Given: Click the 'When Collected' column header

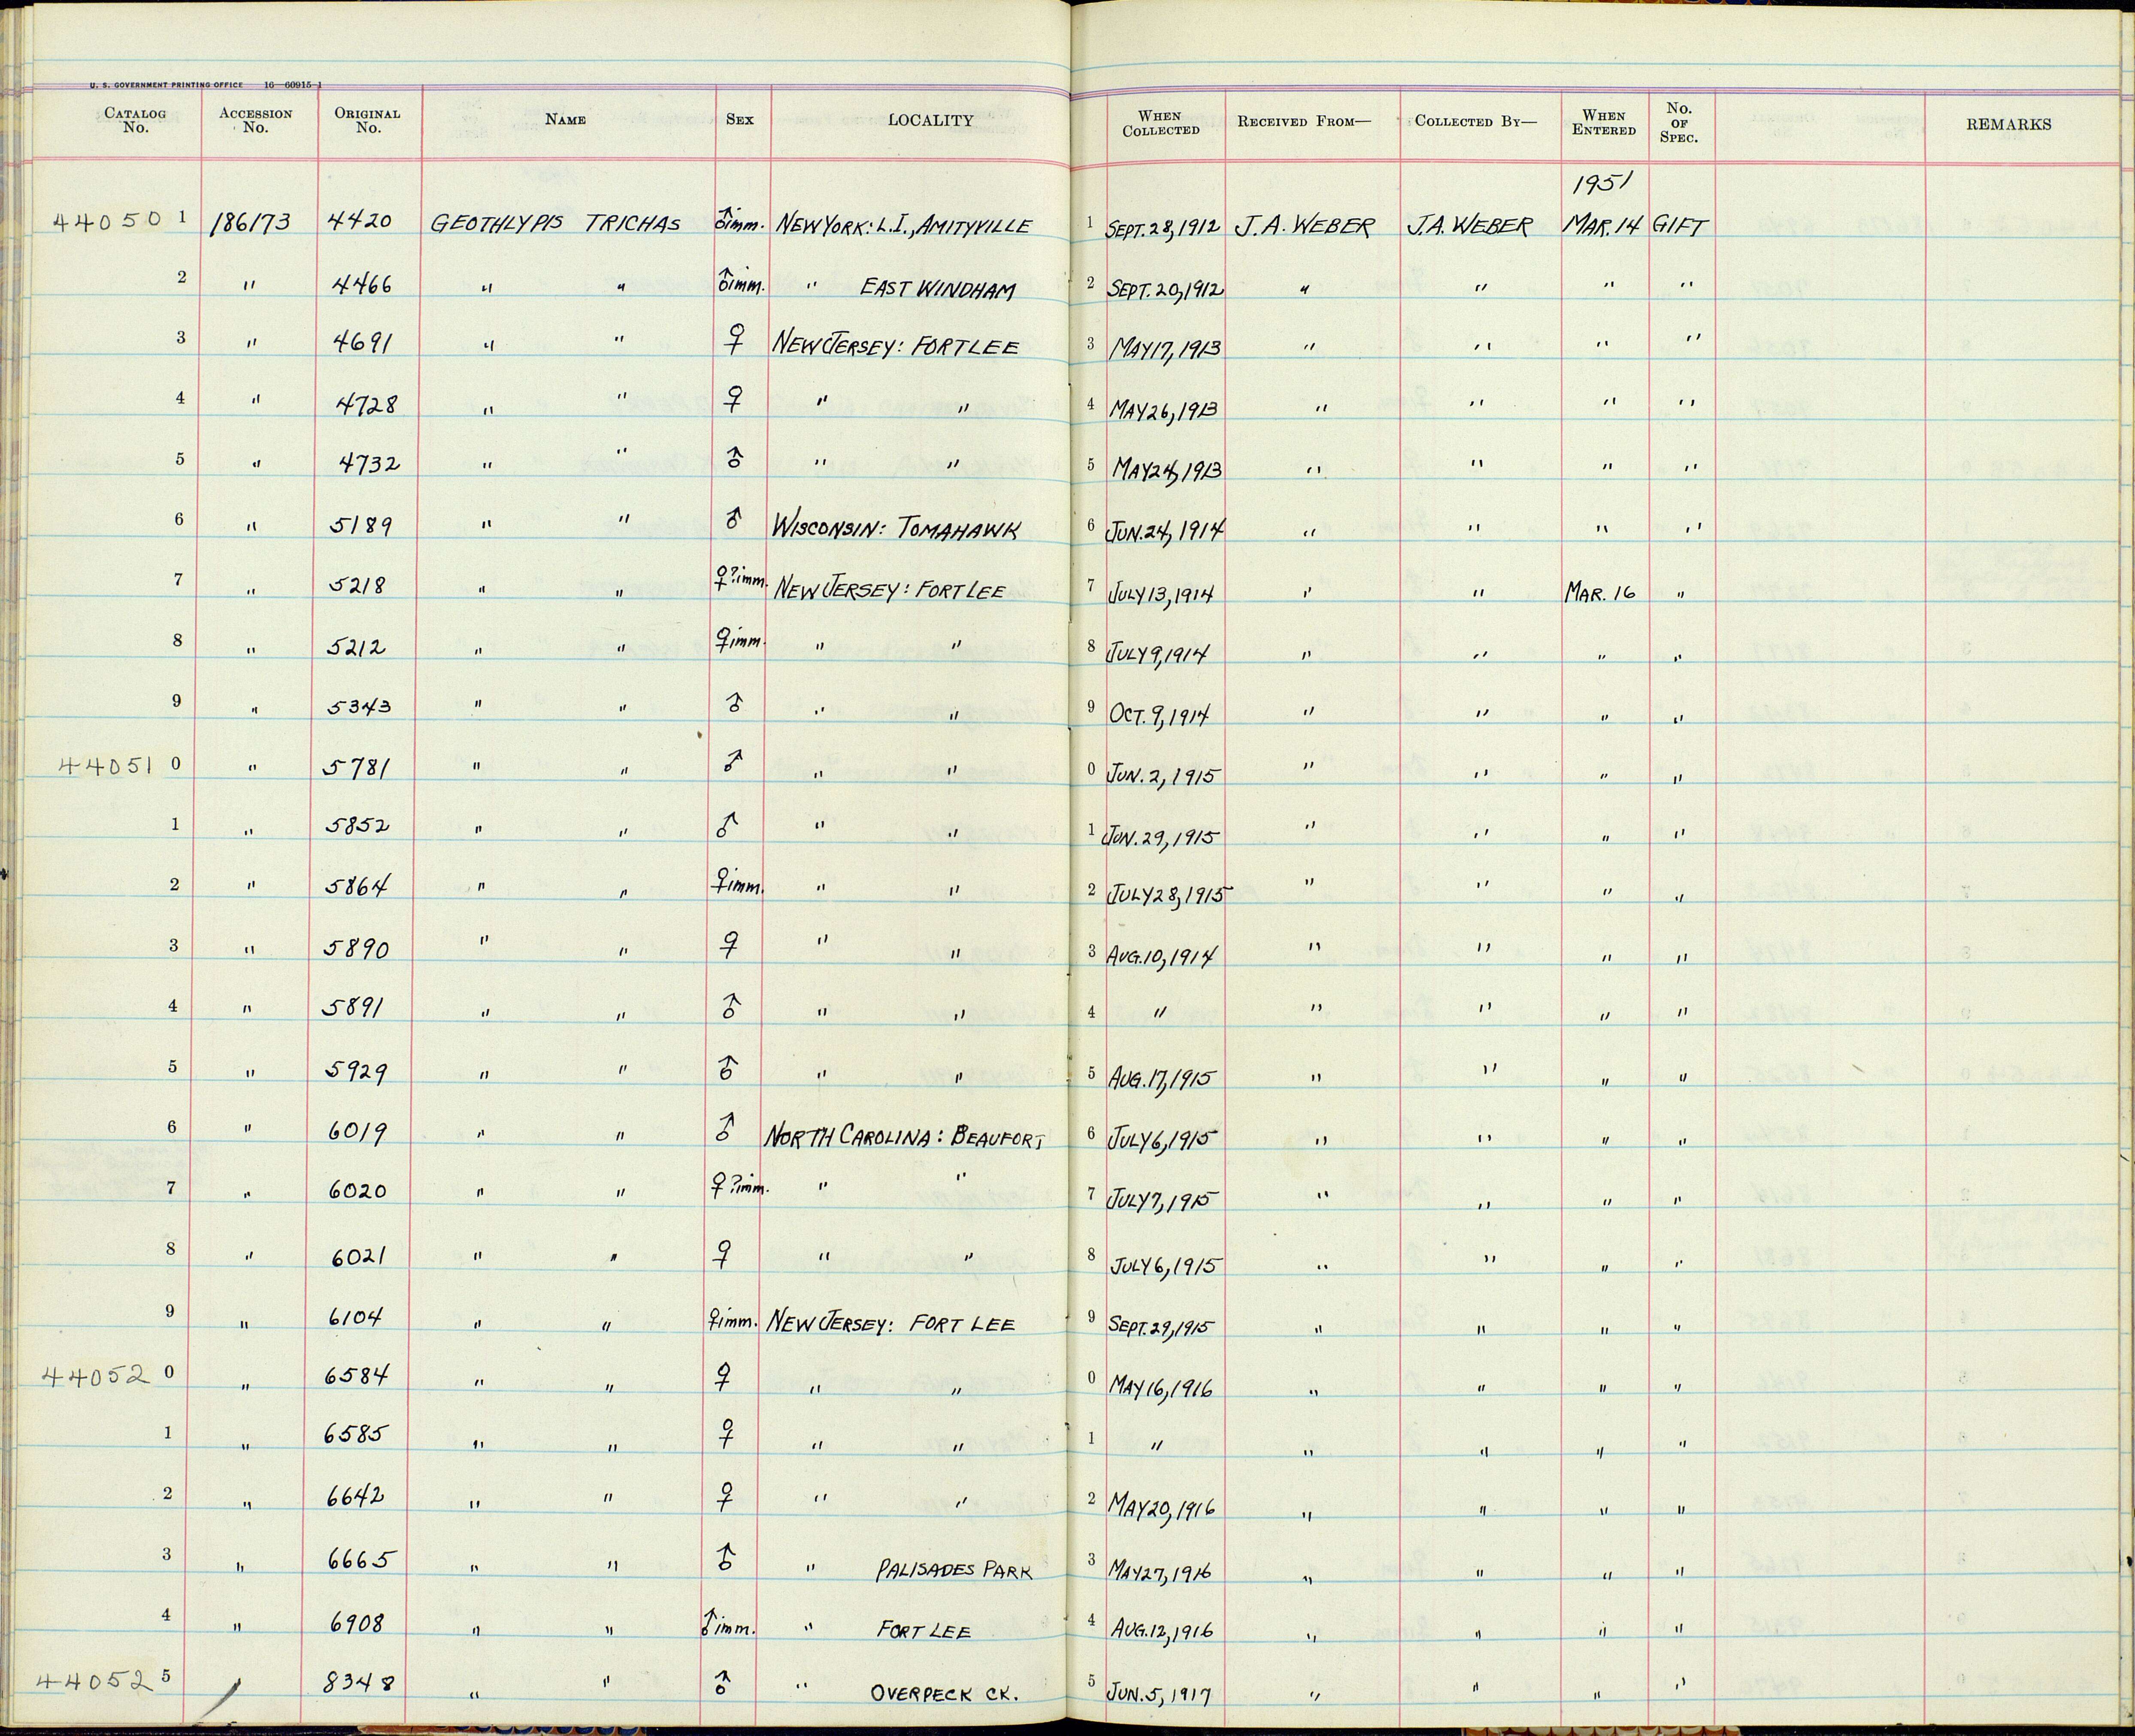Looking at the screenshot, I should [1160, 123].
